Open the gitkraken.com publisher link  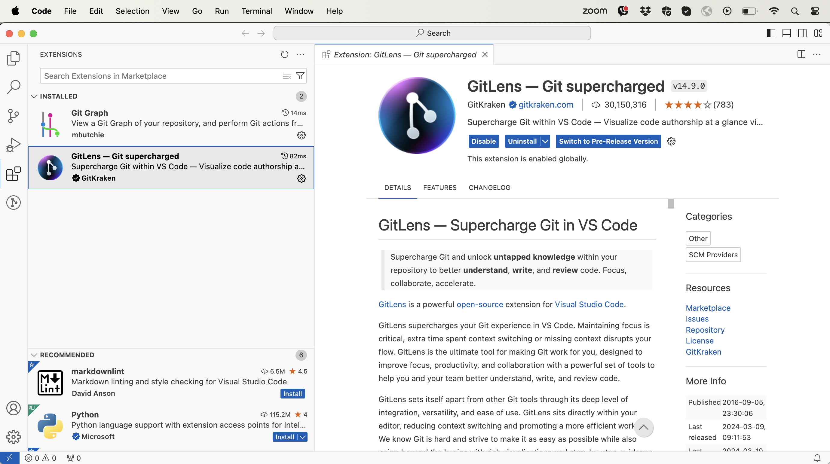pyautogui.click(x=546, y=105)
